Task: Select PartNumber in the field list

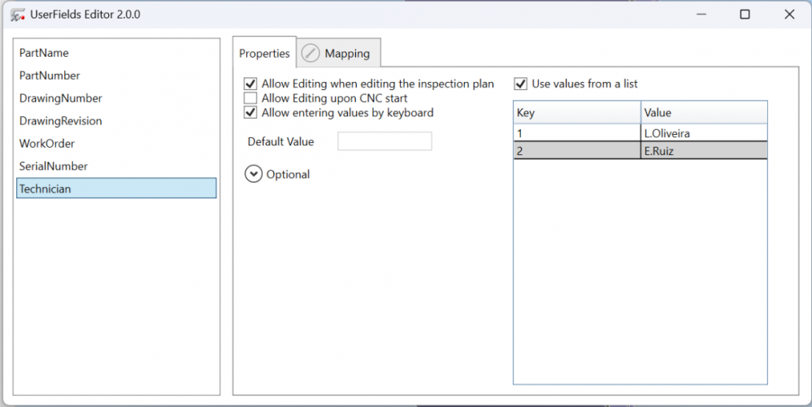Action: coord(116,76)
